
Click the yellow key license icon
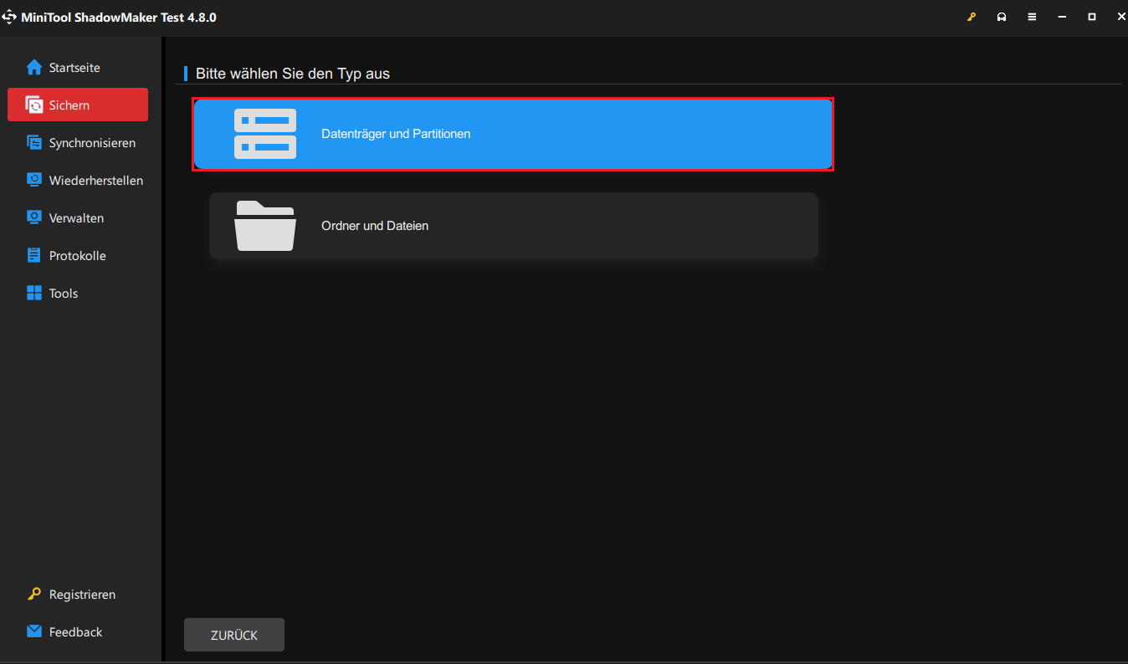tap(971, 16)
